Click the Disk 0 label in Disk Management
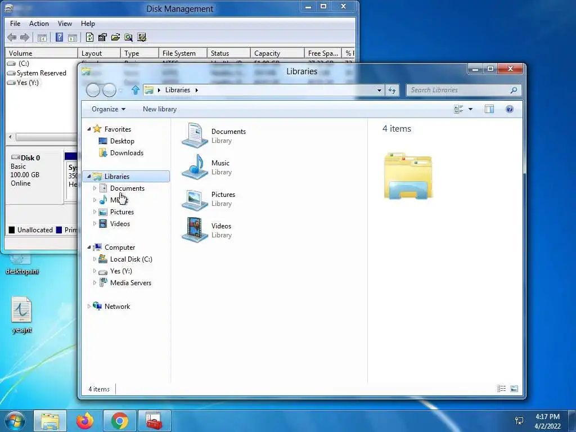The width and height of the screenshot is (576, 432). pyautogui.click(x=30, y=158)
